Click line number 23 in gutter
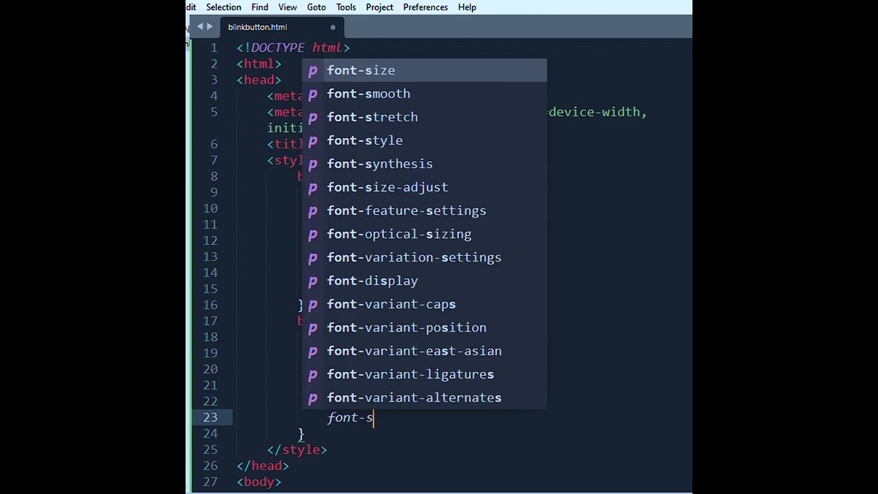Viewport: 878px width, 494px height. click(x=210, y=417)
